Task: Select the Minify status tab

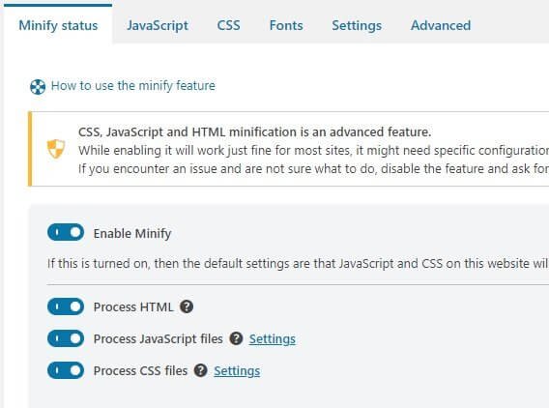Action: tap(58, 25)
